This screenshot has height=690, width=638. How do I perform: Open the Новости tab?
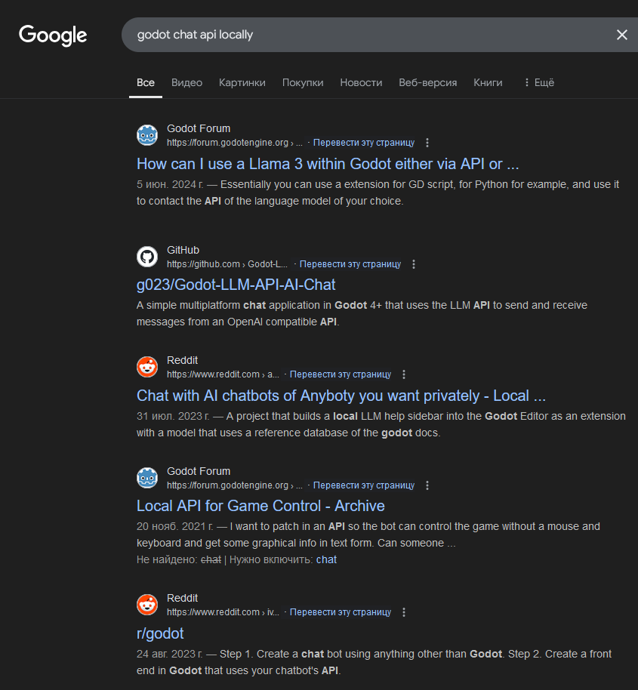click(361, 82)
